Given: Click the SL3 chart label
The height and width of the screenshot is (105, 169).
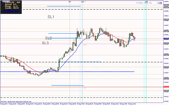Looking at the screenshot, I should 45,43.
